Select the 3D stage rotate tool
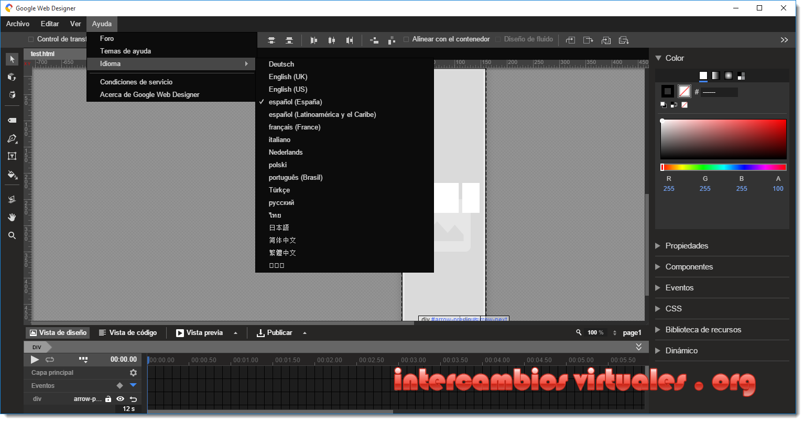Viewport: 804px width, 422px height. [x=12, y=95]
